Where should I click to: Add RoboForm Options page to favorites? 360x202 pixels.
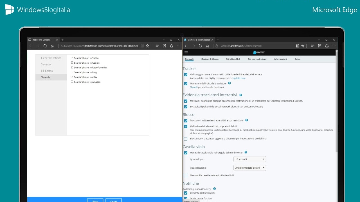coord(147,46)
